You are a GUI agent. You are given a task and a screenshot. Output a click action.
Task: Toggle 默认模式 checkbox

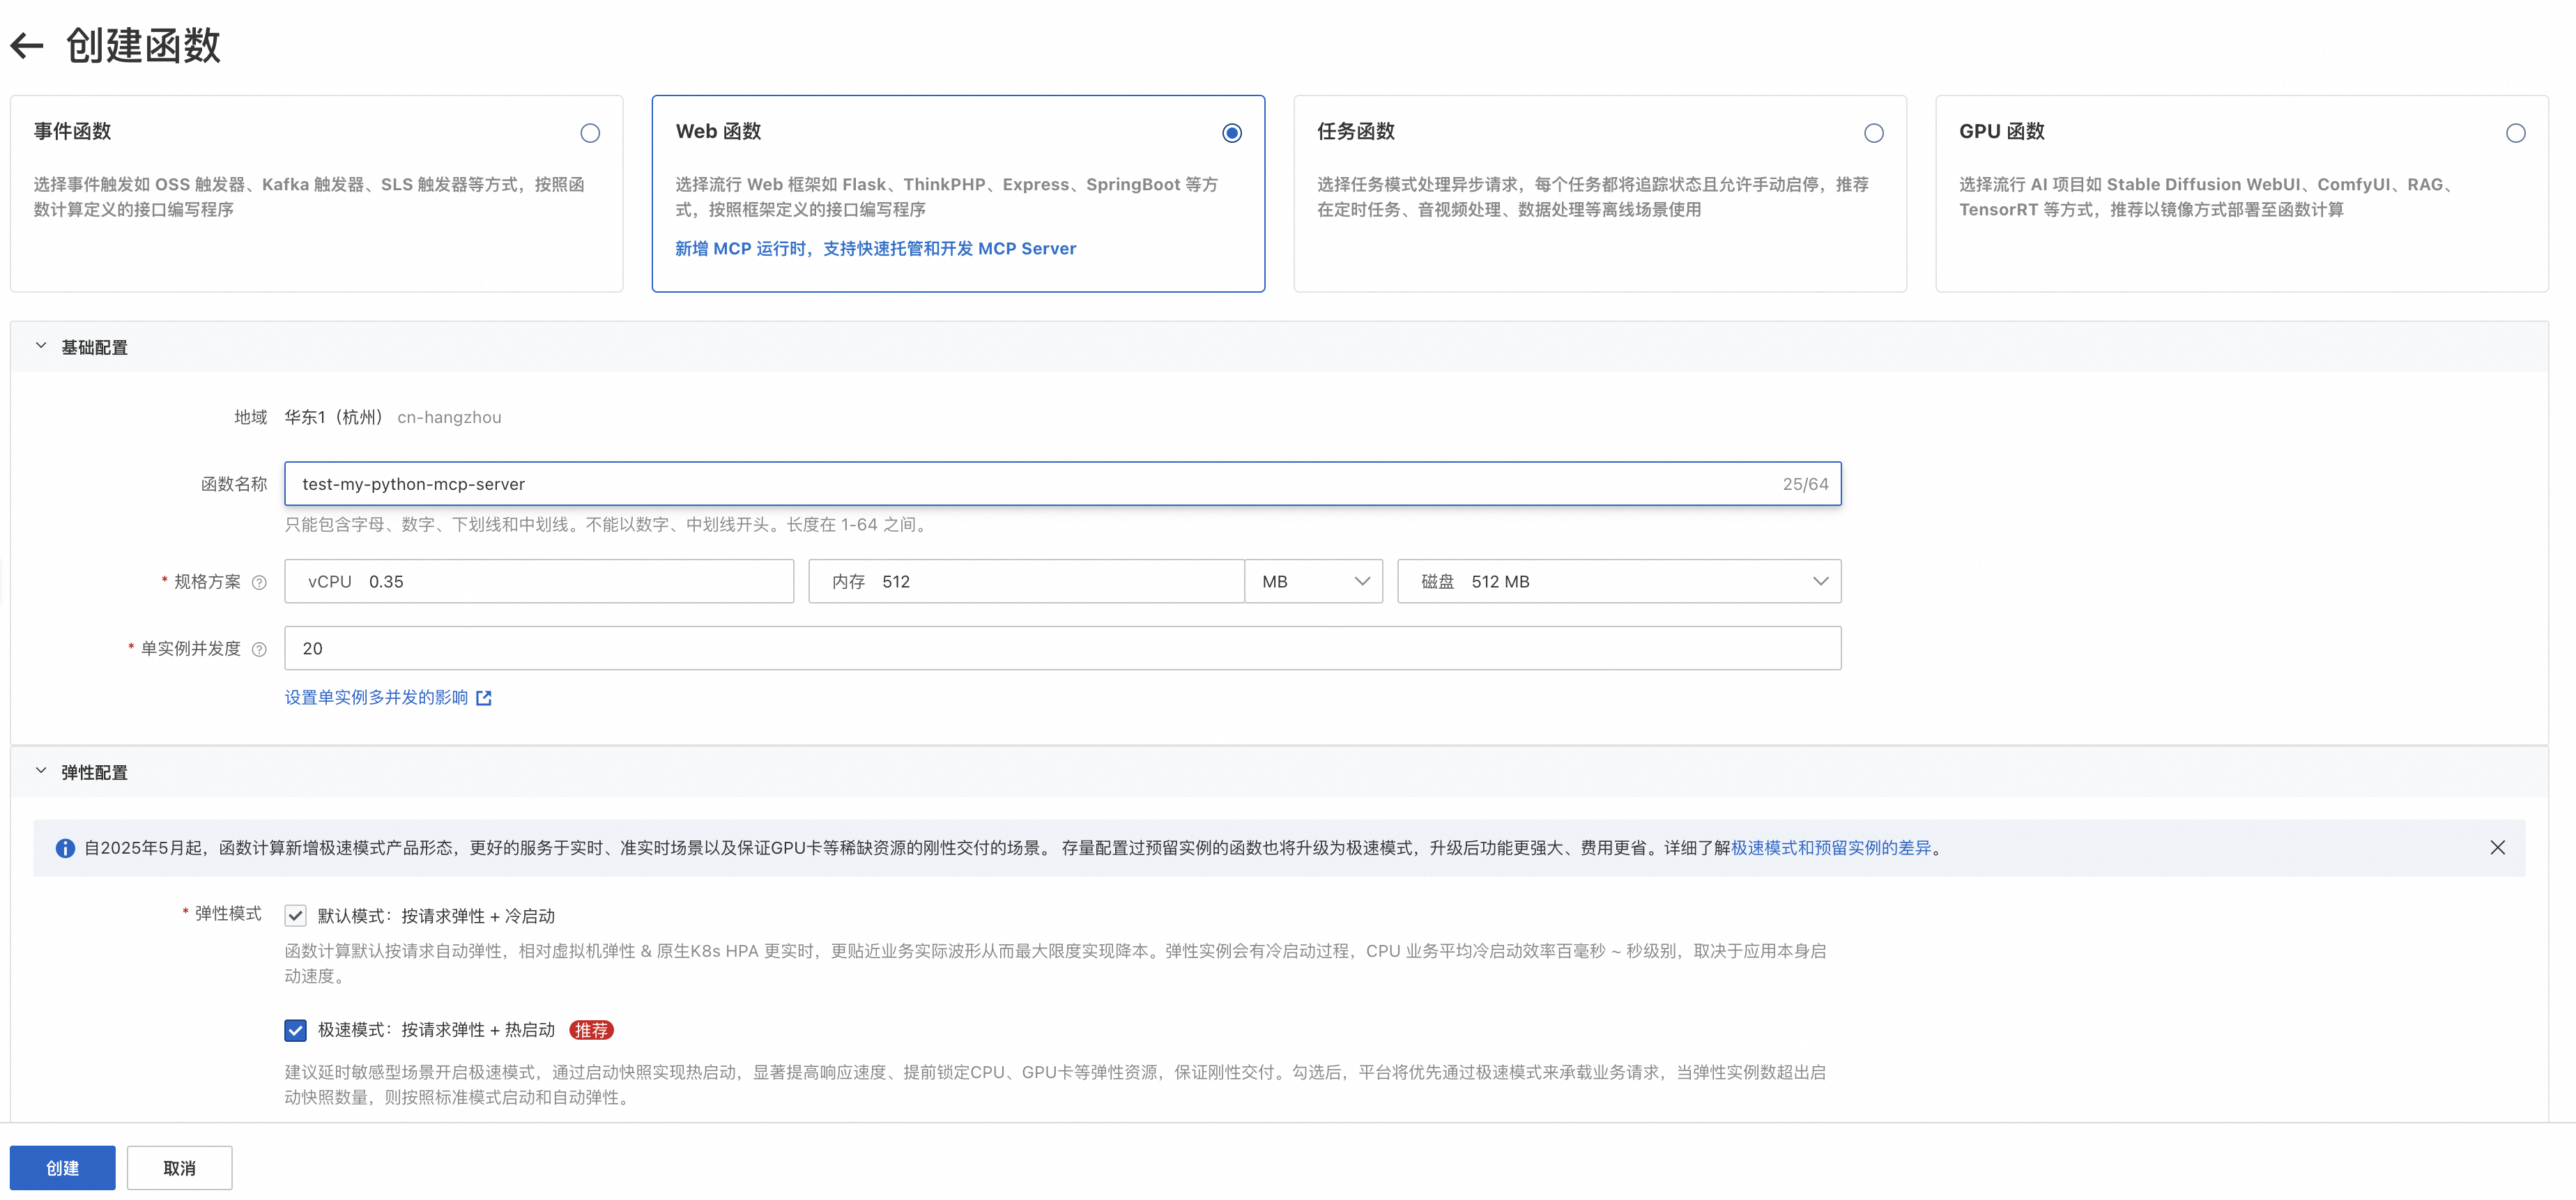point(295,916)
